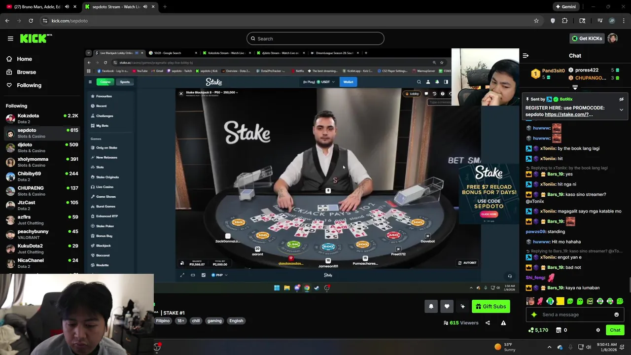Open Kokzdota channel in Following list
Viewport: 631px width, 355px height.
pyautogui.click(x=42, y=118)
